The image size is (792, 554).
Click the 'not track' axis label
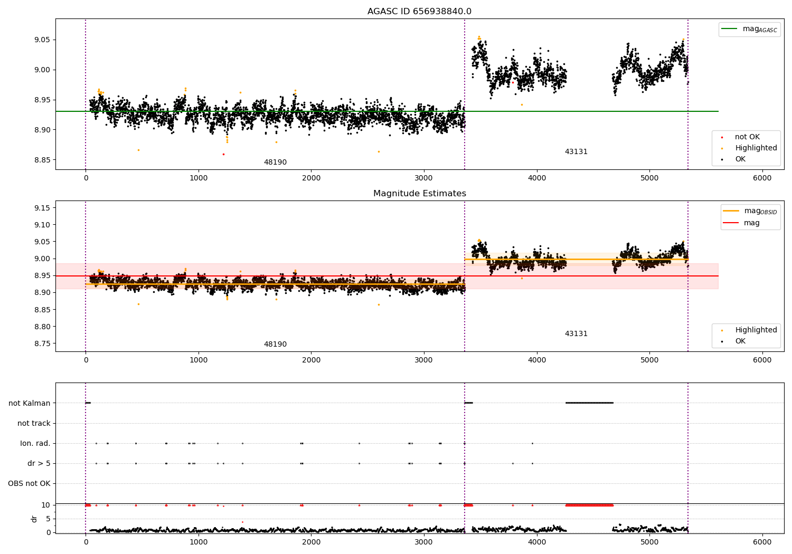point(34,424)
